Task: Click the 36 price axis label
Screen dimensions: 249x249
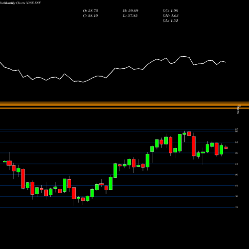Action: pyautogui.click(x=237, y=196)
